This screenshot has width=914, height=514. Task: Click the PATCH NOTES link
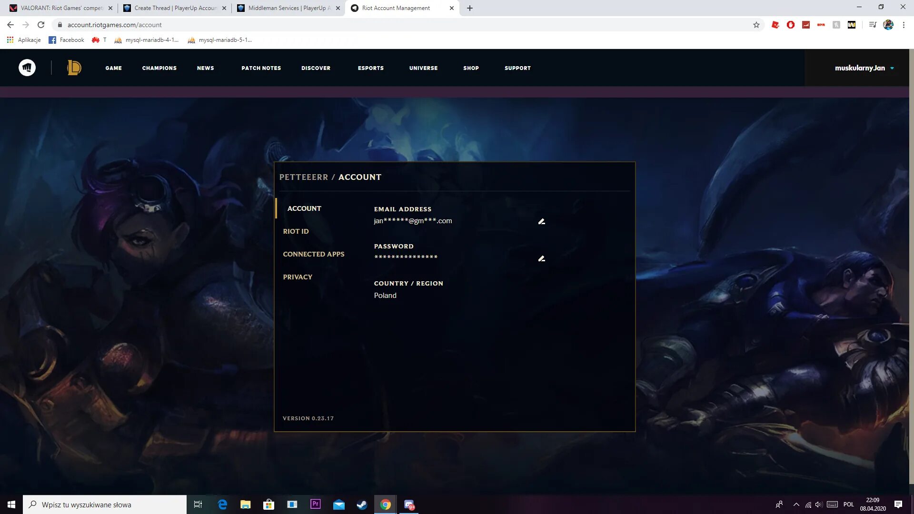pyautogui.click(x=261, y=68)
